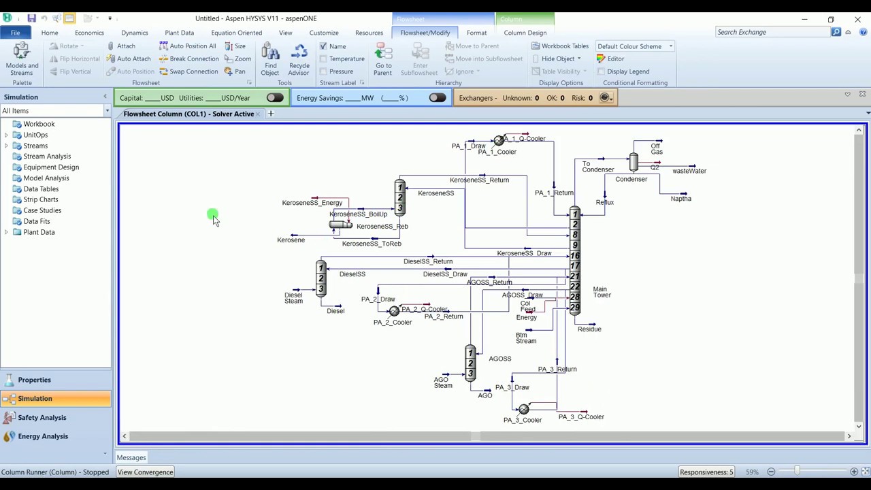
Task: Activate the Zoom tool
Action: point(238,59)
